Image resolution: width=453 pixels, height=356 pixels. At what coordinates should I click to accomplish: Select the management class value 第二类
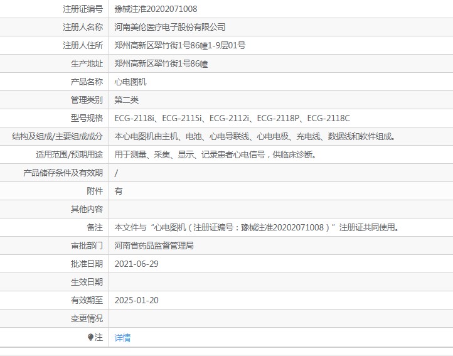coord(127,100)
